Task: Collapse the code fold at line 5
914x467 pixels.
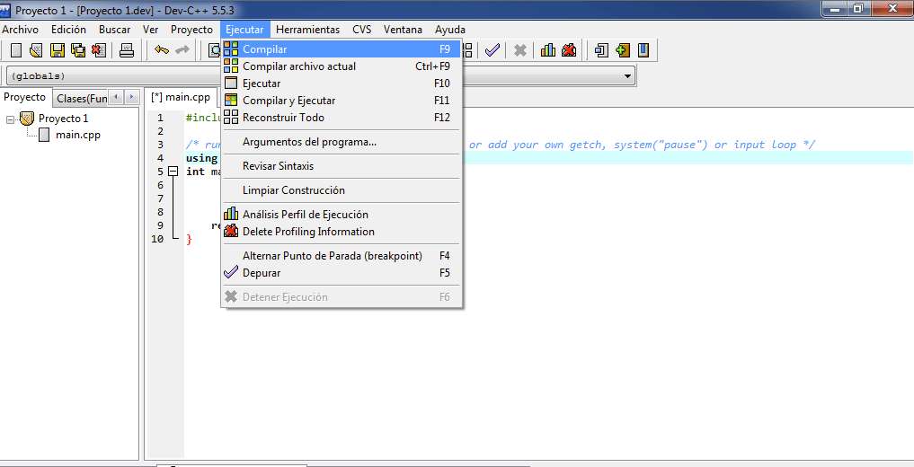Action: click(173, 172)
